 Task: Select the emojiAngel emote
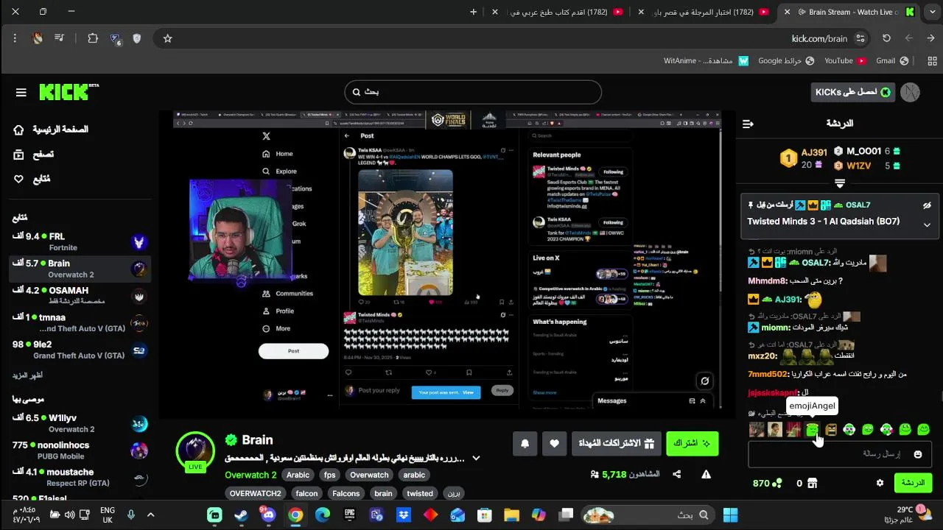(813, 429)
